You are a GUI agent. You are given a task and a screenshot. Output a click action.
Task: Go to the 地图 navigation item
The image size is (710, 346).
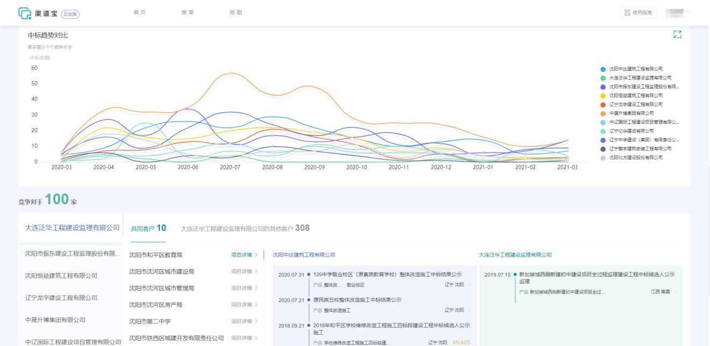pyautogui.click(x=236, y=13)
